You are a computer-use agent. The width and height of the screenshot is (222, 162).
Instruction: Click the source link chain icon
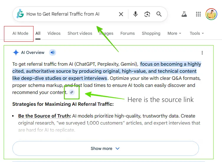pos(72,92)
